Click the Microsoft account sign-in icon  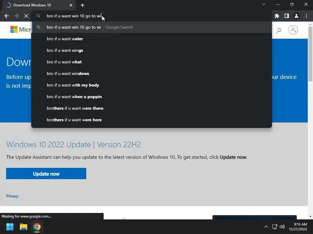[x=293, y=30]
